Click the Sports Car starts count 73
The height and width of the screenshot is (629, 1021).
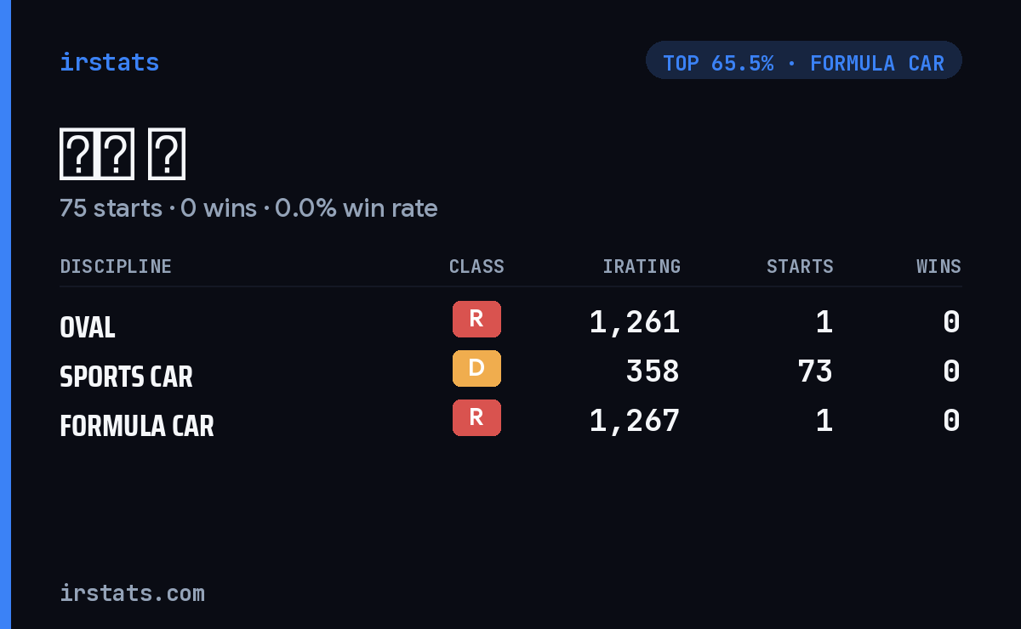(x=815, y=371)
